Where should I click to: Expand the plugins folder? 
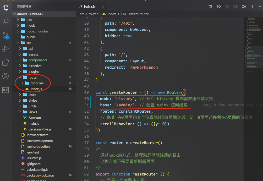coord(44,72)
